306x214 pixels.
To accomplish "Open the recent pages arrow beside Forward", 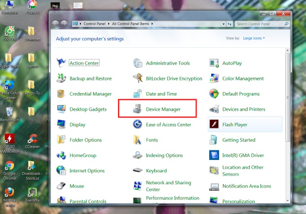I will pyautogui.click(x=69, y=24).
